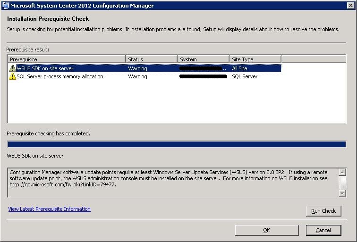Select the WSUS SDK on site server row
The width and height of the screenshot is (357, 242).
pyautogui.click(x=144, y=68)
